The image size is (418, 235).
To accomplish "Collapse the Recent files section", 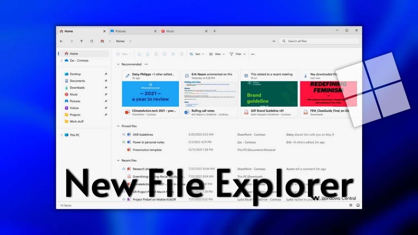I will (x=118, y=161).
